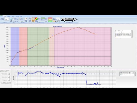The height and width of the screenshot is (103, 137).
Task: Click the second cursor mode icon
Action: point(56,21)
